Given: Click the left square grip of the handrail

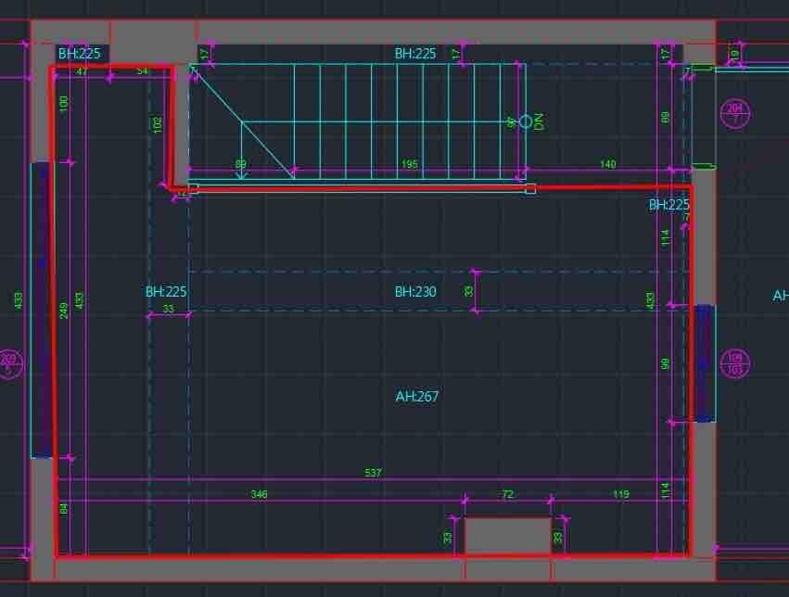Looking at the screenshot, I should [193, 188].
